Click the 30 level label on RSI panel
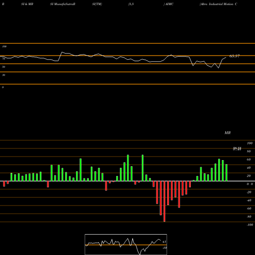Screen dimensions: 255x255 click(x=4, y=75)
